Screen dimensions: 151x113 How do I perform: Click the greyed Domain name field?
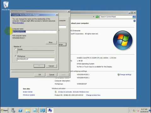36,52
